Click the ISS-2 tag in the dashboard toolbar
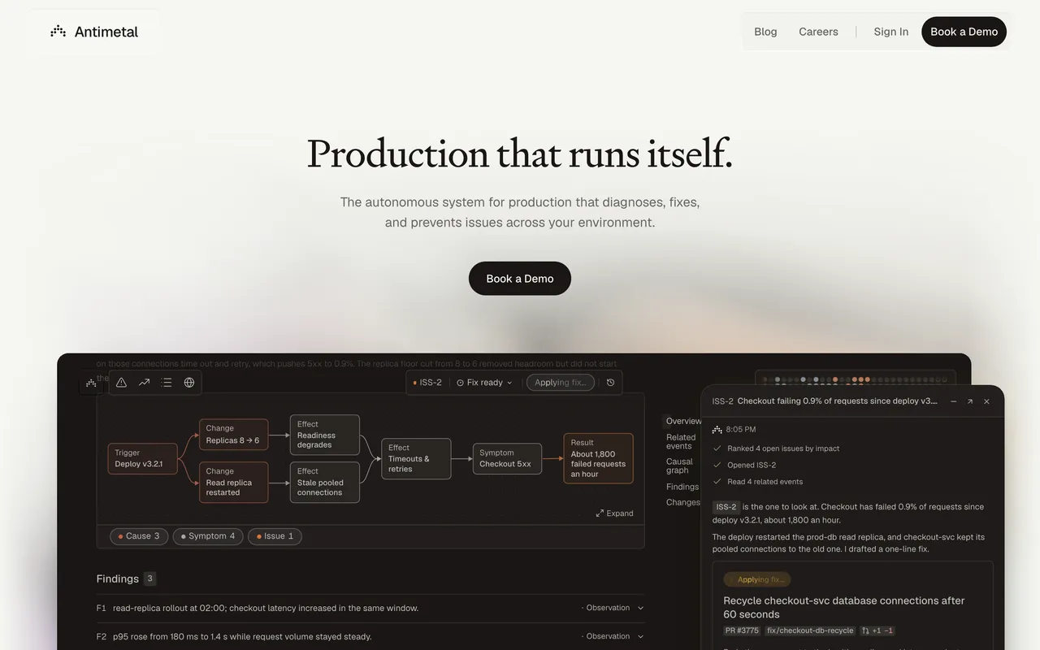This screenshot has width=1040, height=650. pyautogui.click(x=427, y=383)
